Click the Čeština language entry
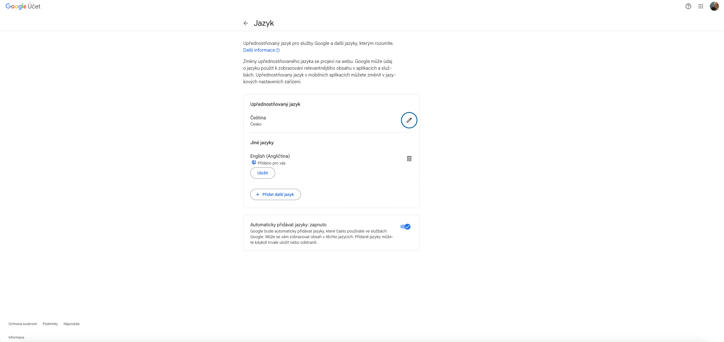Viewport: 724px width, 342px height. click(258, 118)
